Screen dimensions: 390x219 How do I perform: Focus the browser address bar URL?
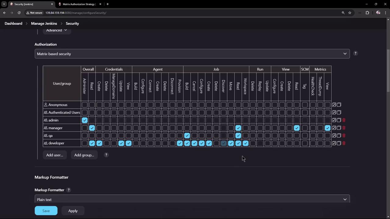point(76,13)
